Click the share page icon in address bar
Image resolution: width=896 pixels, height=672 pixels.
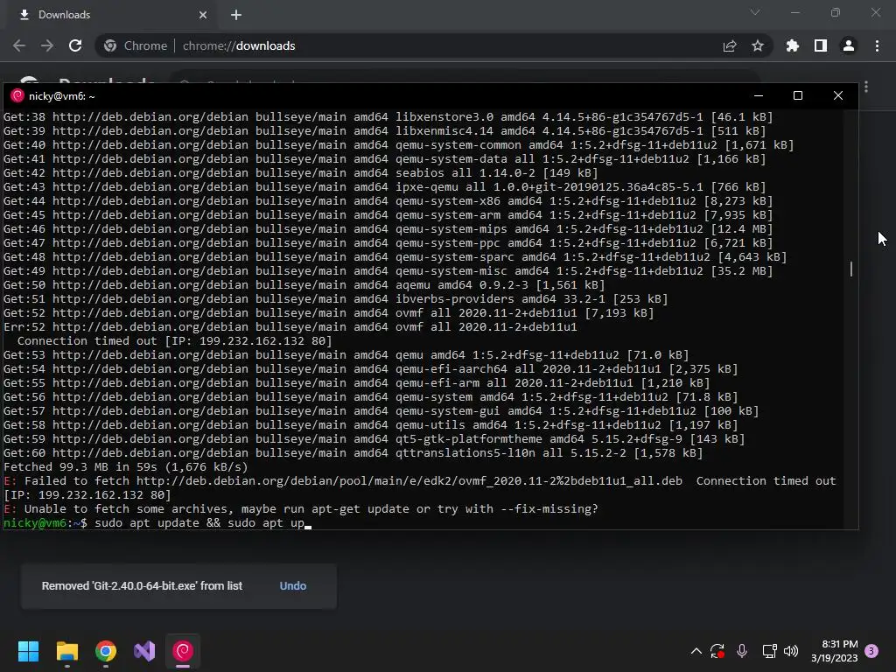point(730,45)
